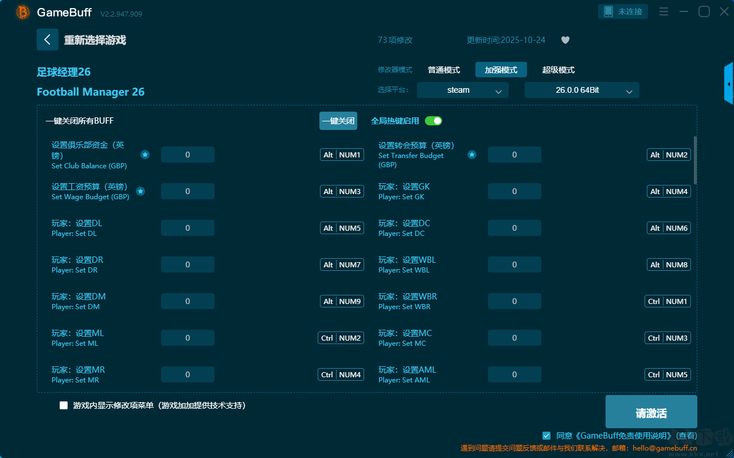The width and height of the screenshot is (734, 458).
Task: Click the back arrow icon
Action: click(x=48, y=40)
